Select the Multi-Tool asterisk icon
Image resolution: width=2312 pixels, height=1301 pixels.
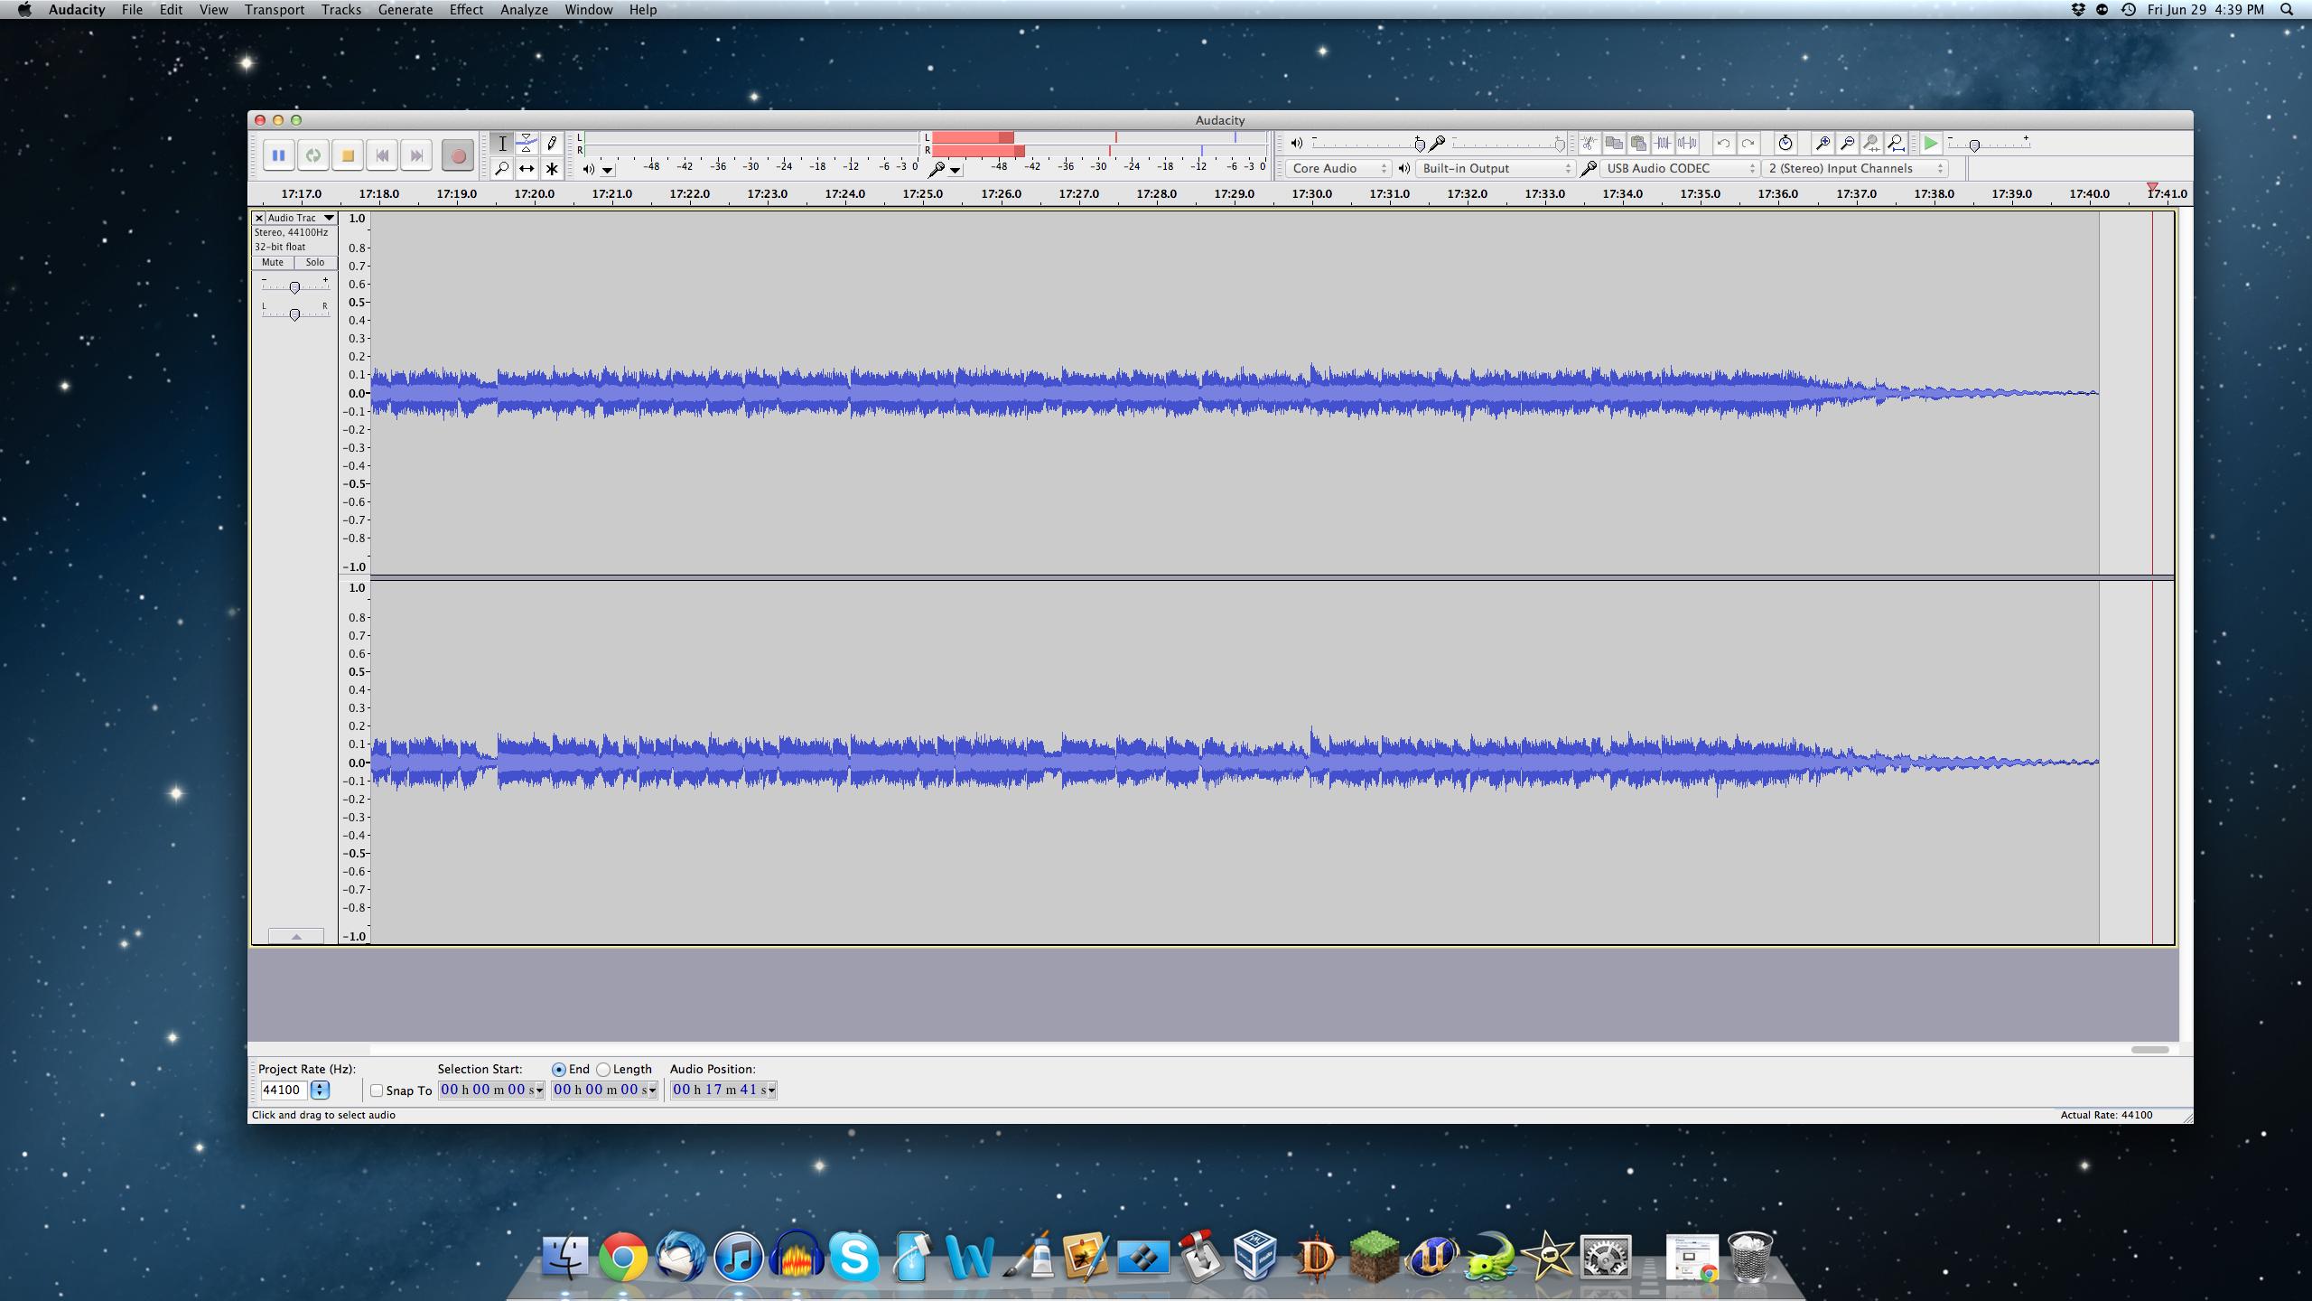551,169
